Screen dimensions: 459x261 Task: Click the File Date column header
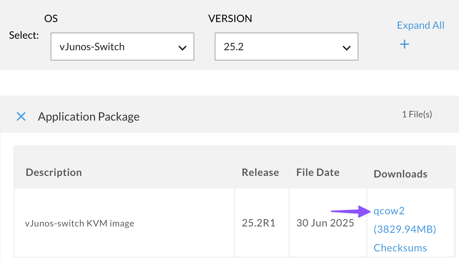click(x=318, y=172)
